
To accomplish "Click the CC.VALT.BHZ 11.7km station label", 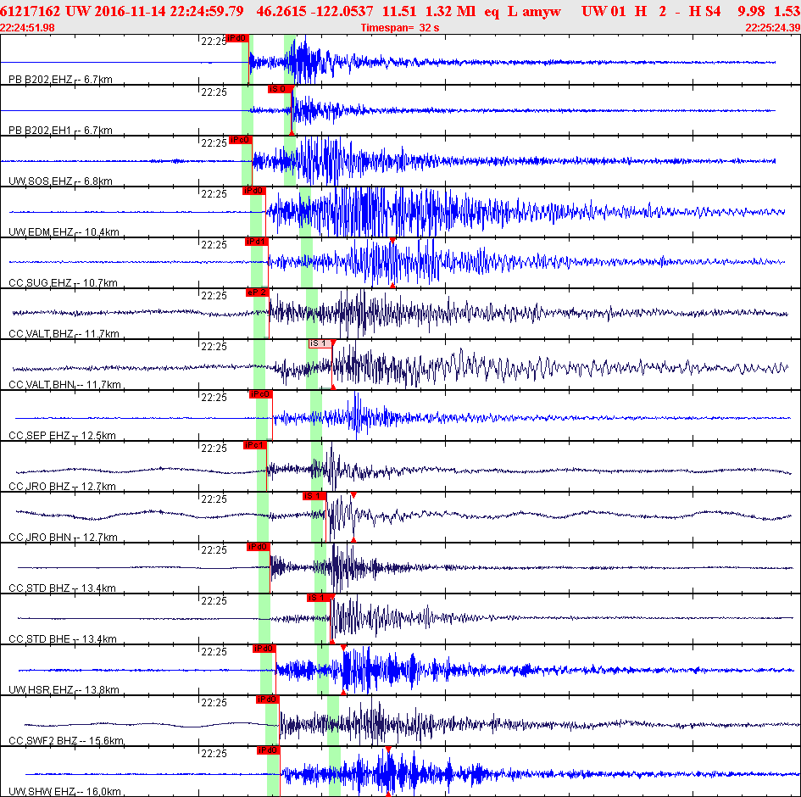I will (64, 334).
